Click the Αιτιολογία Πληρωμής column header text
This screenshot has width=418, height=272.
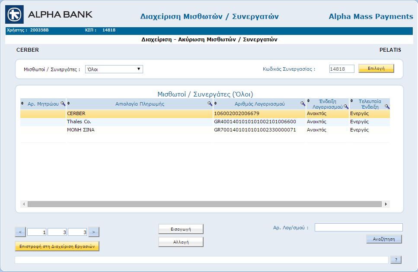(140, 104)
